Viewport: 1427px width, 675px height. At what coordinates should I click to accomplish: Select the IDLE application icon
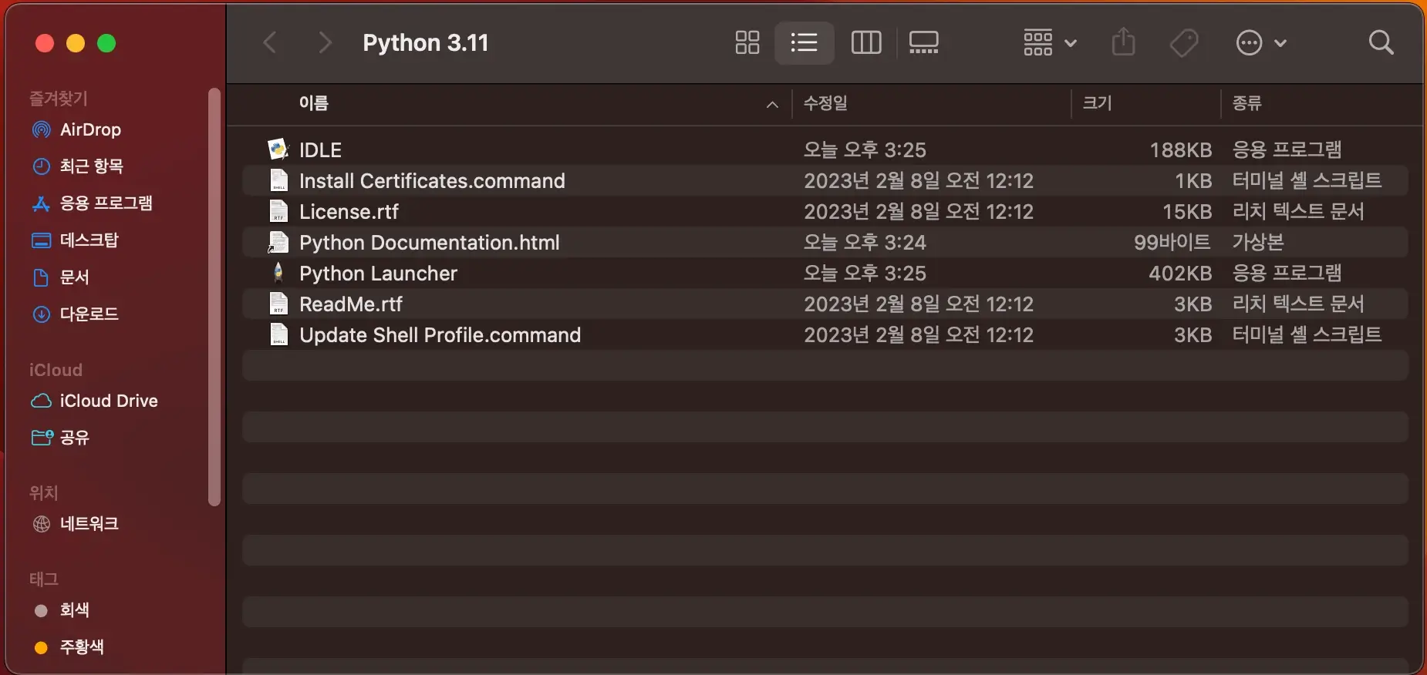point(278,149)
